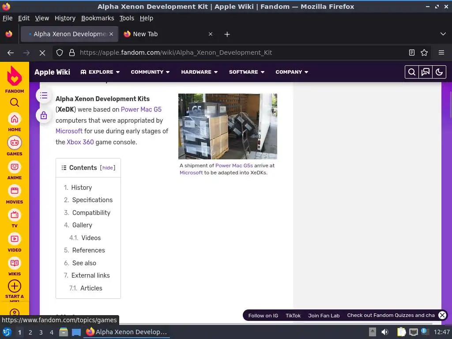Open the File menu

point(8,18)
